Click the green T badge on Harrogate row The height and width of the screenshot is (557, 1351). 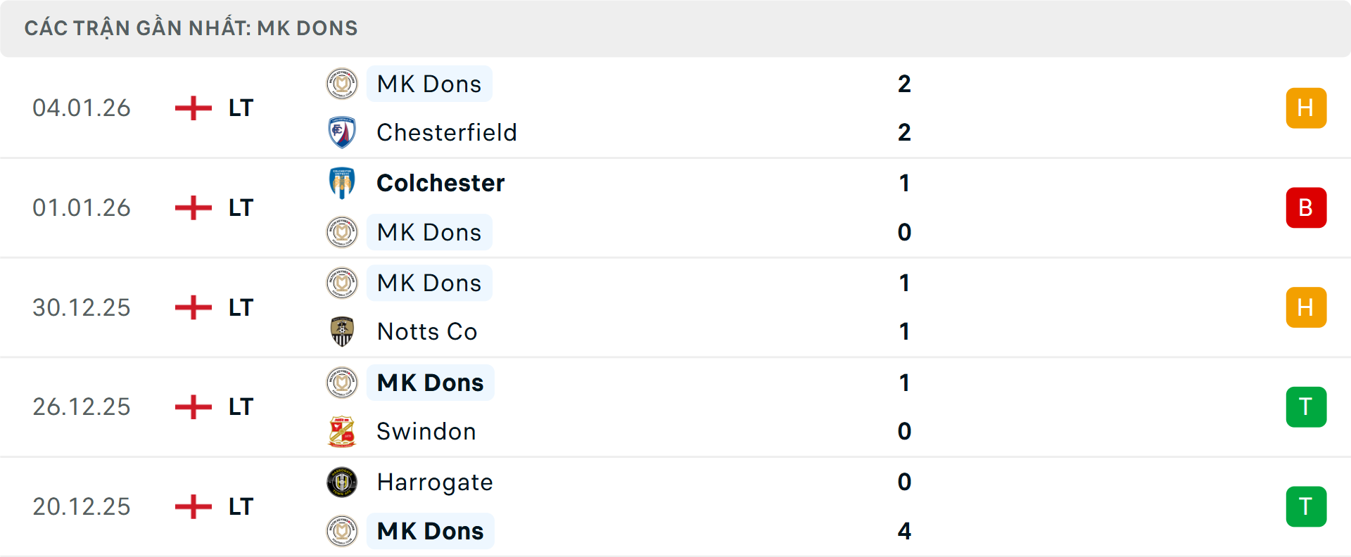coord(1306,506)
